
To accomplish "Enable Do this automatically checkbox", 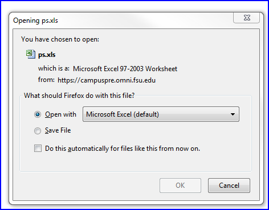I will 38,149.
